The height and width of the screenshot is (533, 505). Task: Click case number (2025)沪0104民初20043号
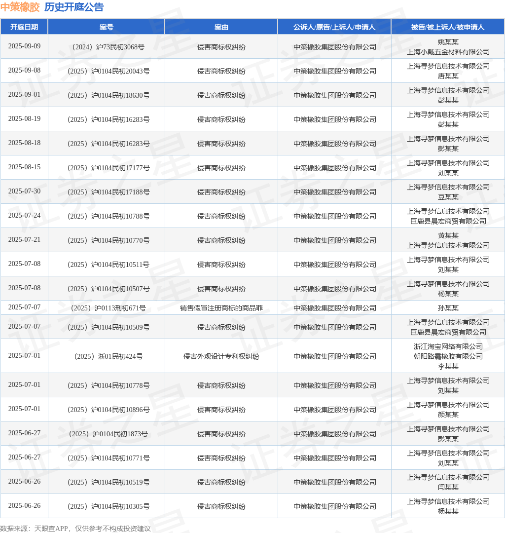click(107, 72)
